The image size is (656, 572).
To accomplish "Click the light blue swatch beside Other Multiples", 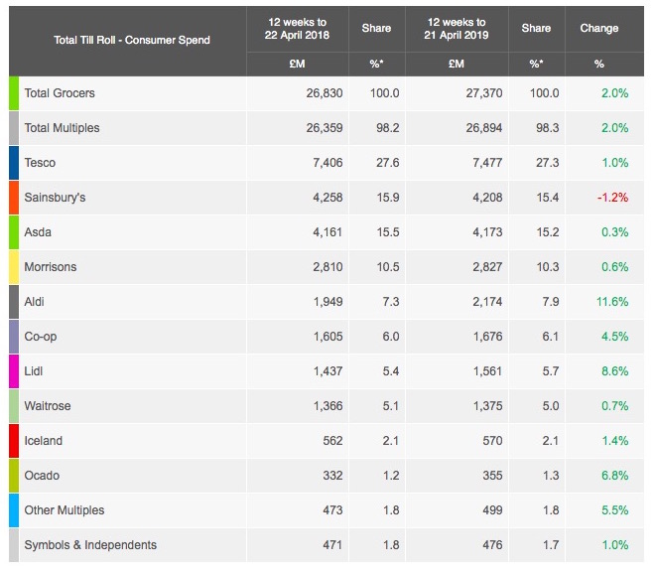I will 14,510.
